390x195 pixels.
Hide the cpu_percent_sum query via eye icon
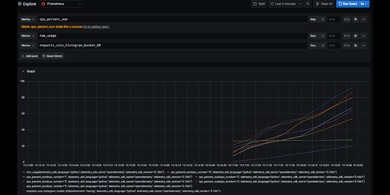(x=355, y=19)
